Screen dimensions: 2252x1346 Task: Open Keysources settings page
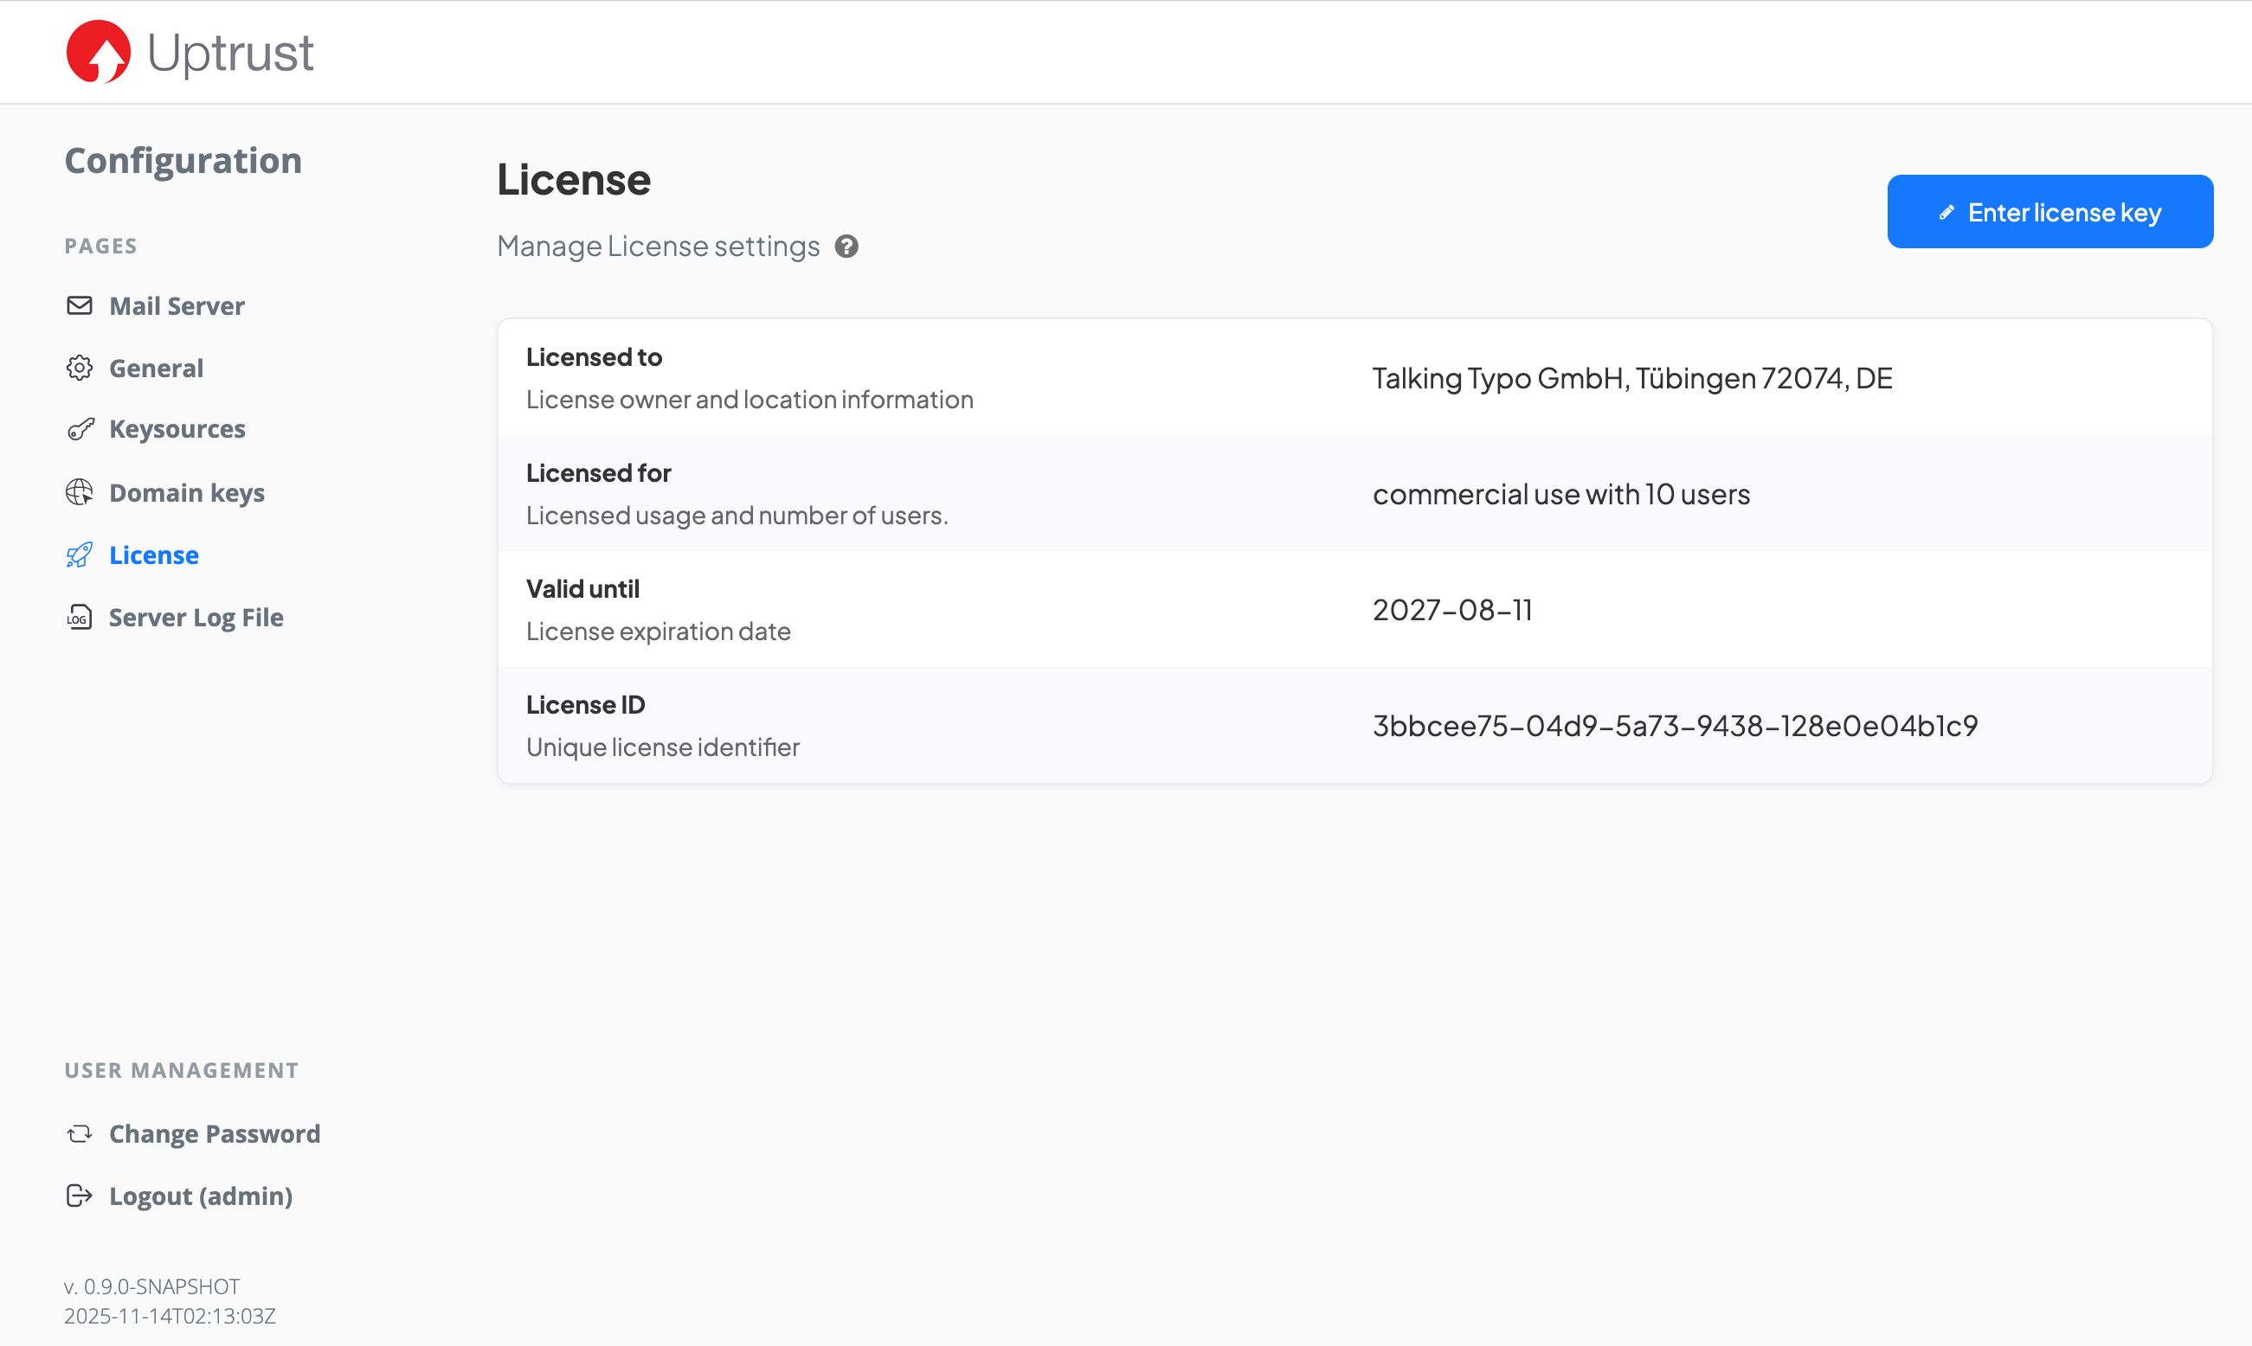point(177,429)
